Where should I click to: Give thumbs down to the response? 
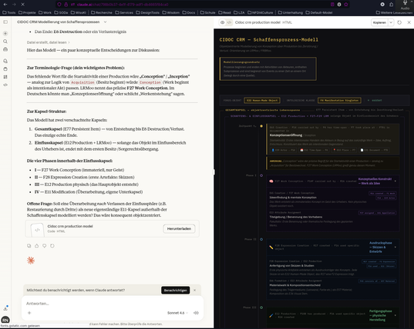pos(45,246)
